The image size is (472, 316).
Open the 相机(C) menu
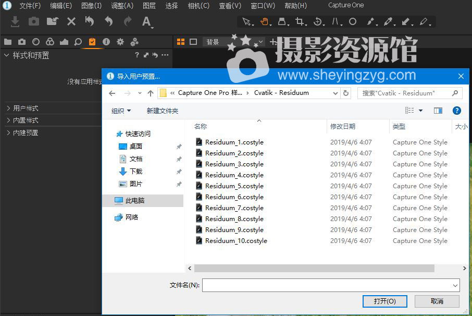pos(198,5)
